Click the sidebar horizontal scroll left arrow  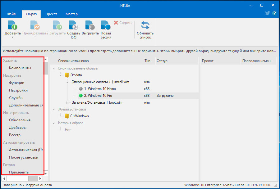click(4, 178)
